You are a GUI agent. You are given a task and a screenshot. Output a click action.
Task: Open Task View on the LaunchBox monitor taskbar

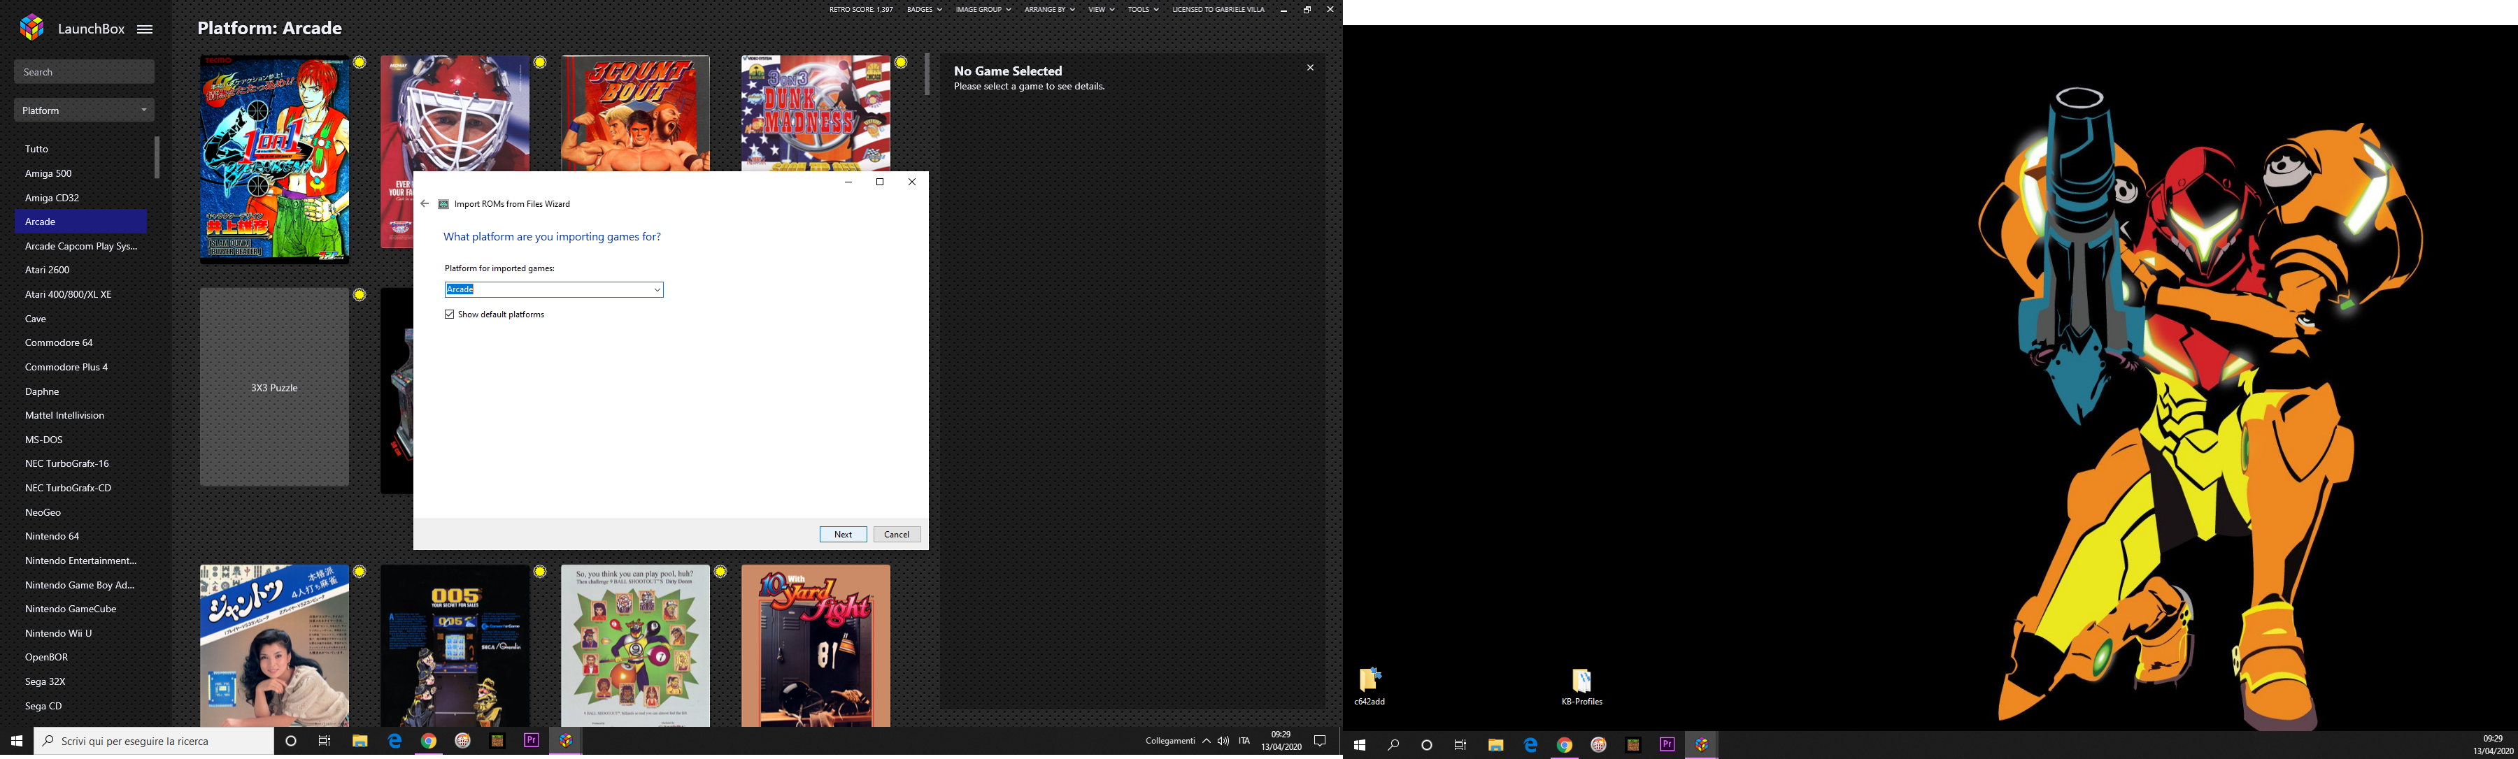pos(325,742)
